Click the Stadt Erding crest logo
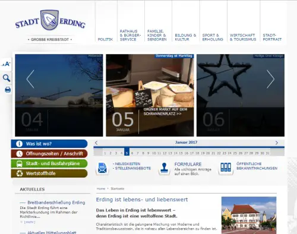Viewport: 297px width, 234px height. [50, 20]
